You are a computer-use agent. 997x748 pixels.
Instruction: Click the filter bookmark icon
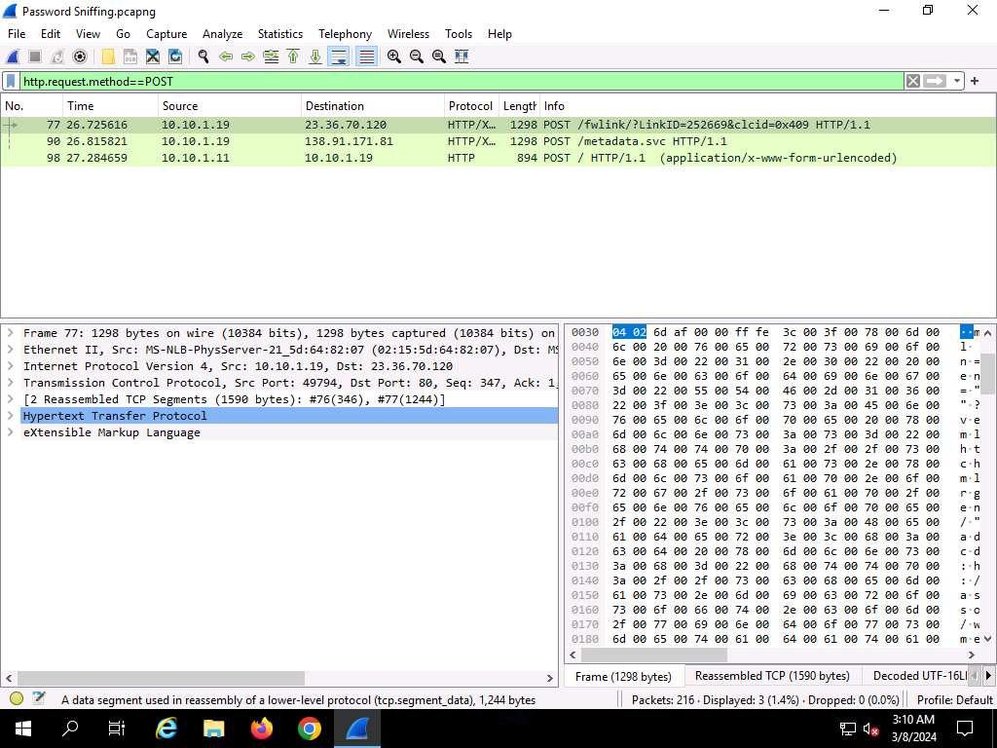pyautogui.click(x=11, y=82)
